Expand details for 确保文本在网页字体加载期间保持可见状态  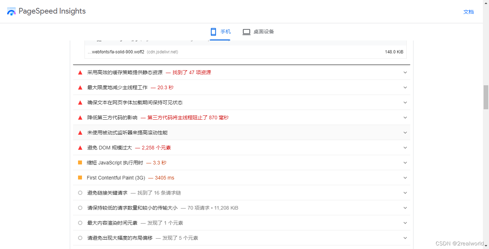coord(405,102)
